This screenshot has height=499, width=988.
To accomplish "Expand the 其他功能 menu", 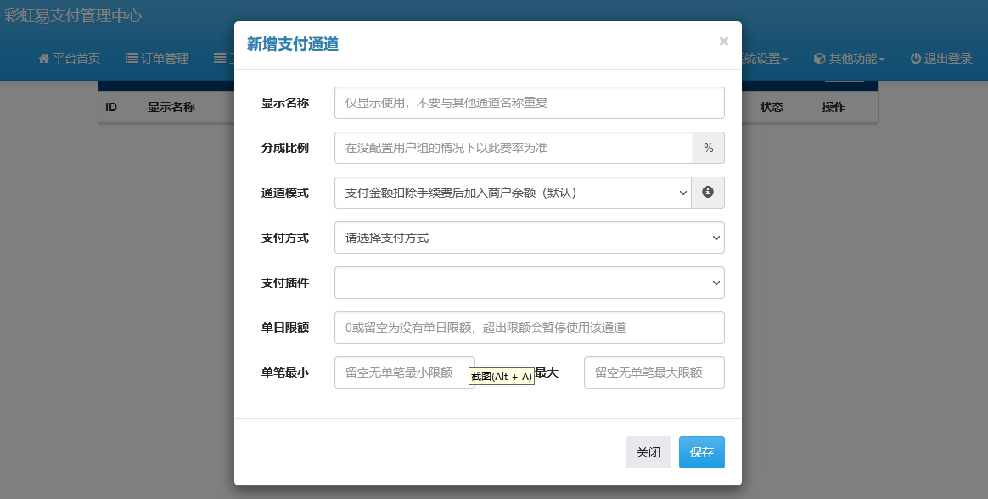I will (853, 59).
